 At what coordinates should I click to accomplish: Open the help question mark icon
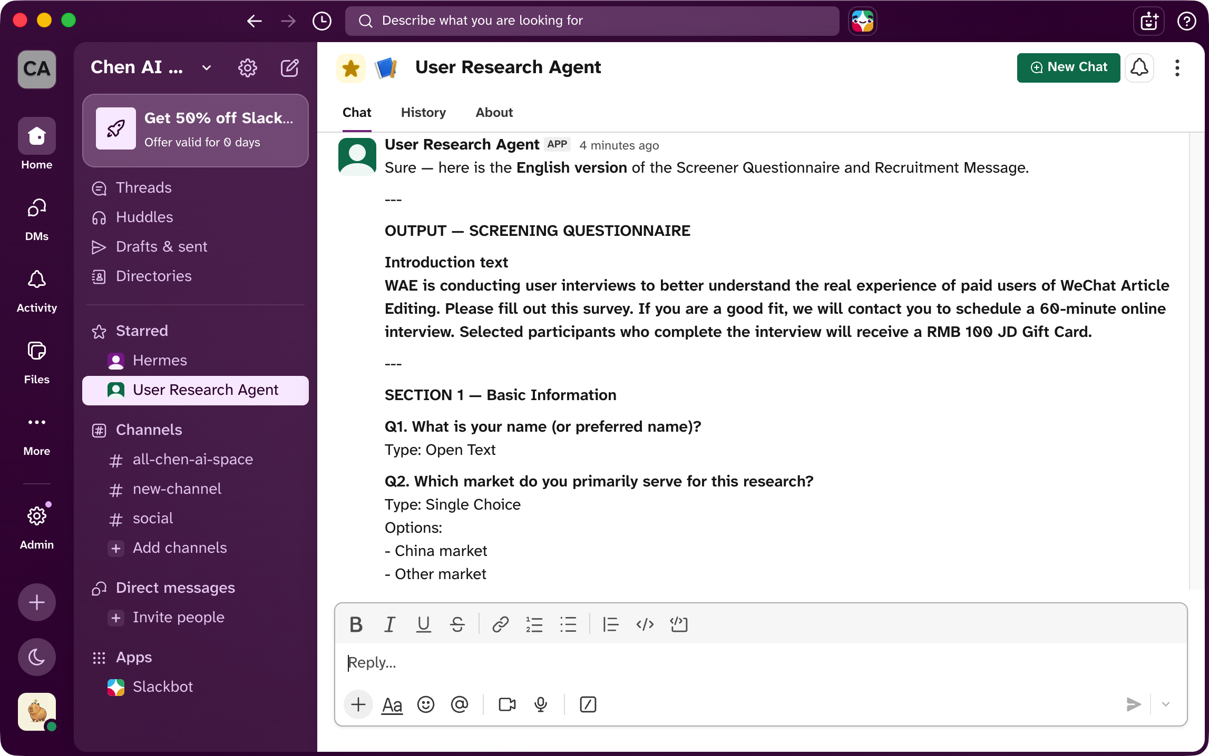[x=1186, y=21]
